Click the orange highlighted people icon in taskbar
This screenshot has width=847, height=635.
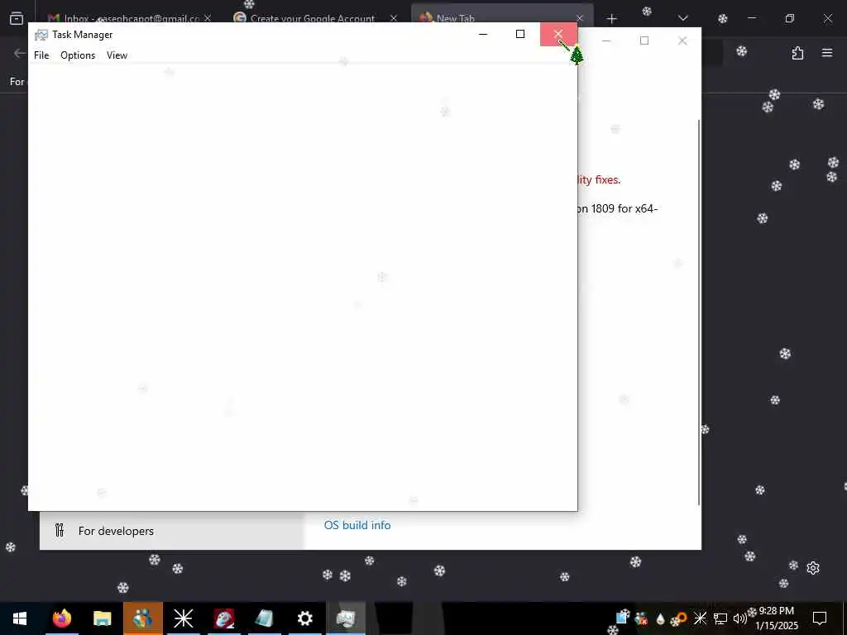point(142,618)
